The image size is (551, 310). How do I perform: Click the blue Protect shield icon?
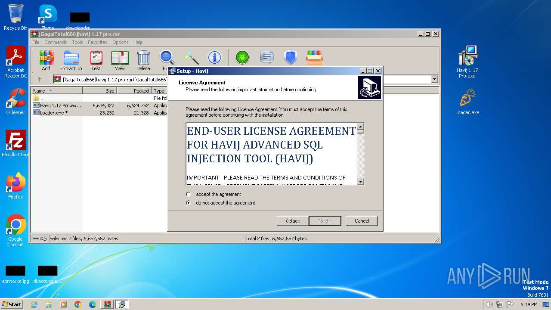tap(291, 57)
